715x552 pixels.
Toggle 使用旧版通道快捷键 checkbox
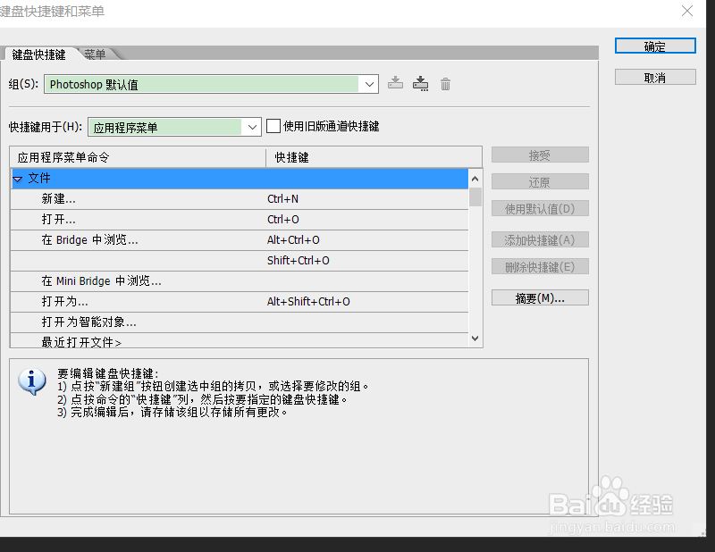[x=273, y=126]
